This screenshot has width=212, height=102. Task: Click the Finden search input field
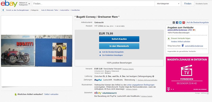coord(94,4)
